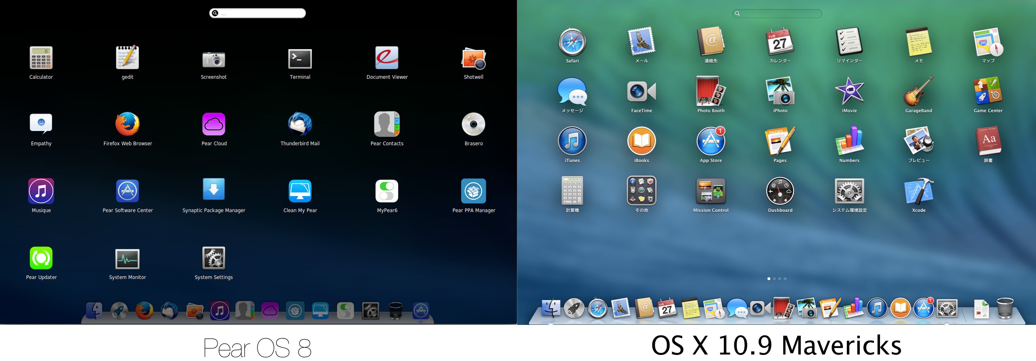
Task: Click the rocket Launchpad icon in Pear OS dock
Action: click(x=119, y=311)
